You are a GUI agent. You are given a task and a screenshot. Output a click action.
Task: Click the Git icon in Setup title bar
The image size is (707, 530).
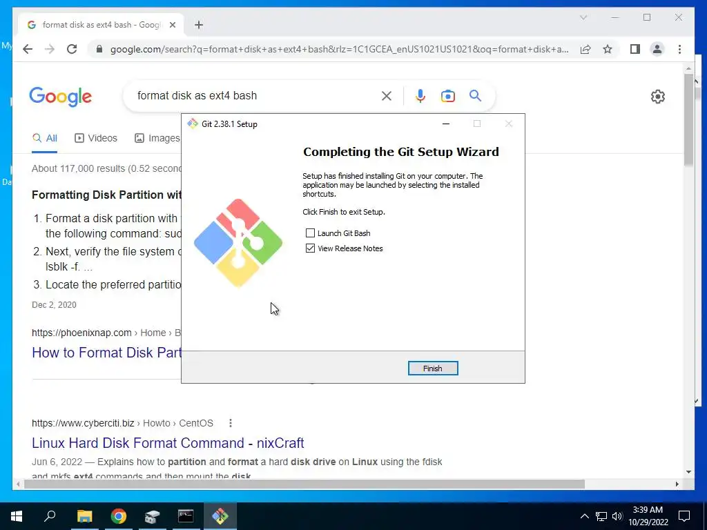click(193, 124)
